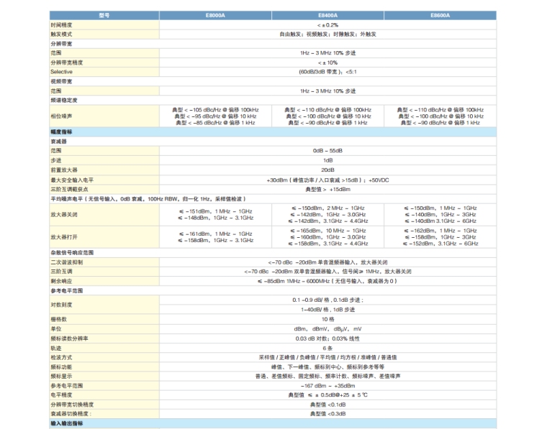
Task: Click the 时间精度 row label
Action: click(61, 24)
